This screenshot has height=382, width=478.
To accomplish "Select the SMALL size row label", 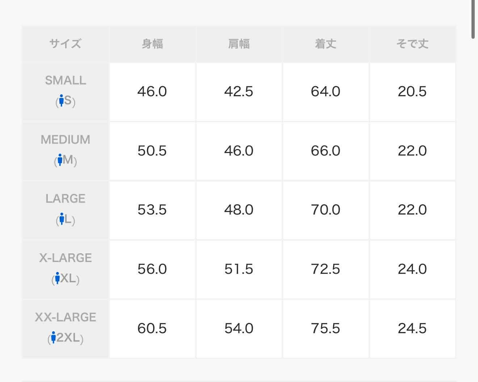I will pyautogui.click(x=66, y=80).
